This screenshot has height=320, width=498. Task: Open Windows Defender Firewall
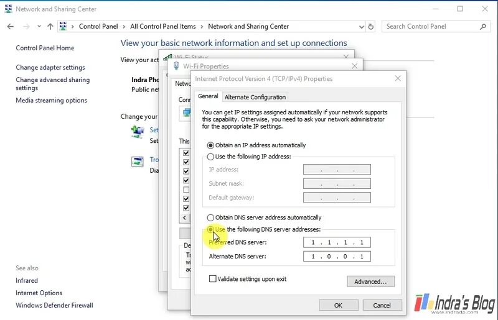click(54, 305)
